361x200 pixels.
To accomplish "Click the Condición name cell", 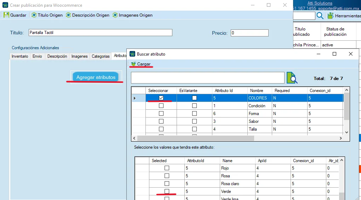I will coord(259,106).
